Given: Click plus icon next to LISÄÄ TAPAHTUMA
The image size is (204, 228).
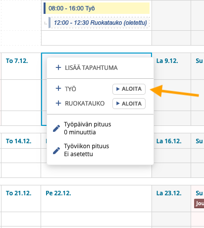Looking at the screenshot, I should click(58, 67).
